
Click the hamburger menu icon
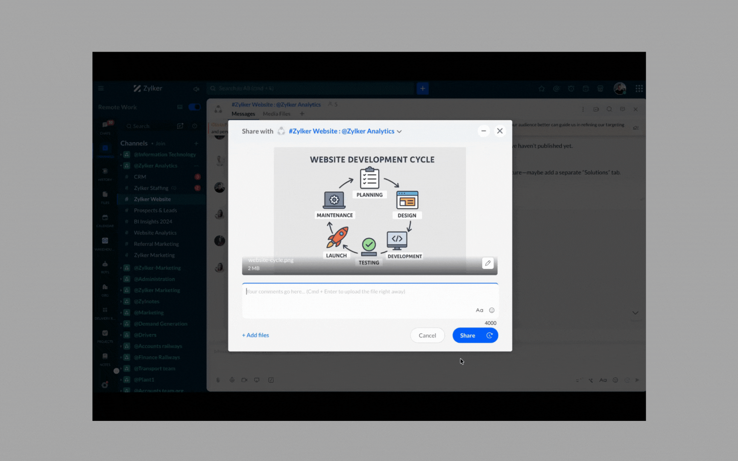101,88
